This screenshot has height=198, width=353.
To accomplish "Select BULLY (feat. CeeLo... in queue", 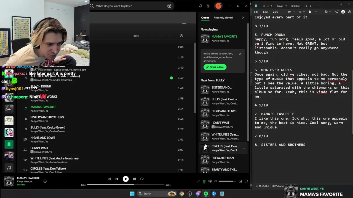I will click(223, 101).
